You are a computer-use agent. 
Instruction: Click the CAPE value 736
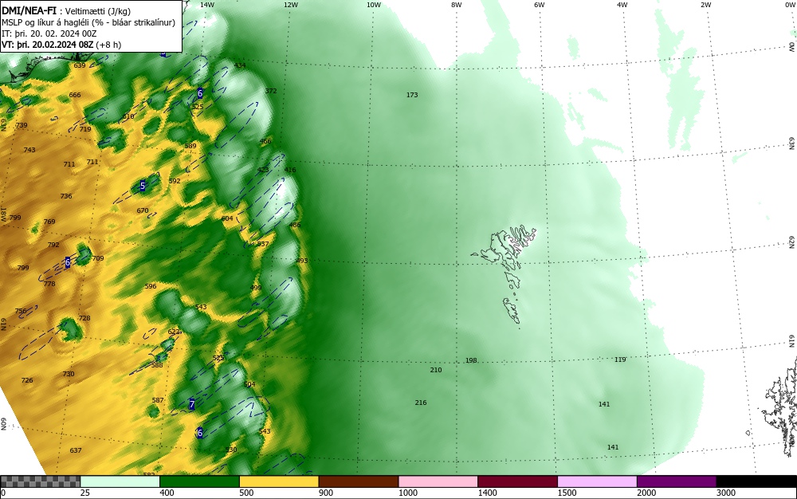click(66, 196)
